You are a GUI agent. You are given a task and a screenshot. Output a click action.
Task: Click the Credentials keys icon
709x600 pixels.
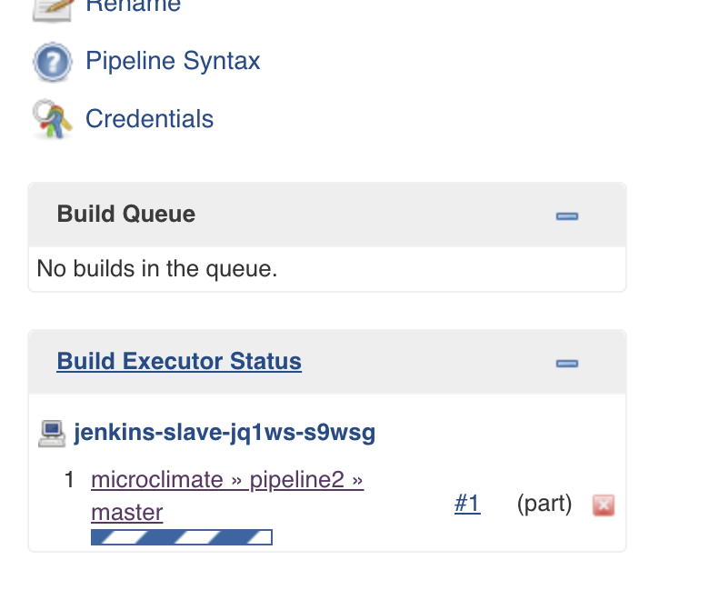tap(52, 120)
